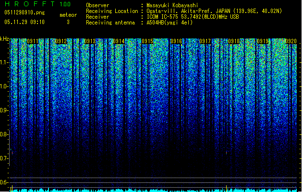Click the 0912 time marker
Viewport: 302px width, 192px height.
[x=61, y=41]
